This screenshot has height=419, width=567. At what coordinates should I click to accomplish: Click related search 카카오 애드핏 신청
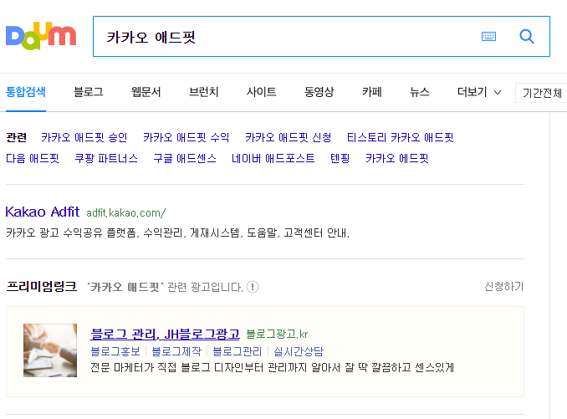tap(288, 137)
